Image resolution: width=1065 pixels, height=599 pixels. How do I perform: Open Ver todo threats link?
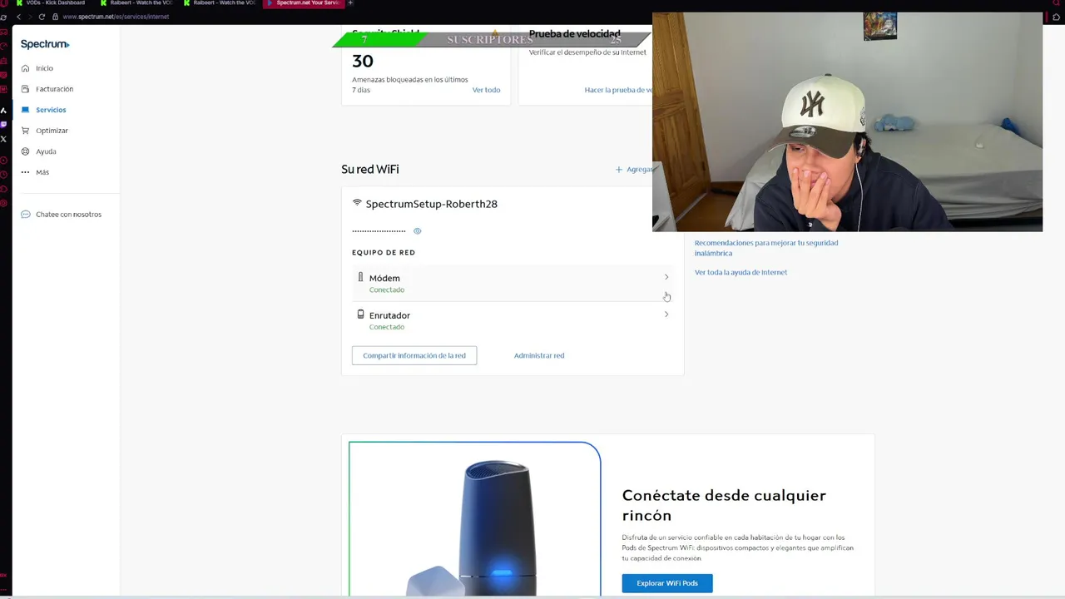(486, 90)
